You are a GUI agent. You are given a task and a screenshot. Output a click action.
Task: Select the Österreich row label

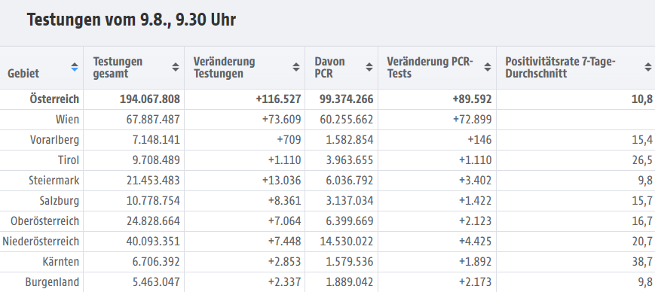pyautogui.click(x=54, y=99)
